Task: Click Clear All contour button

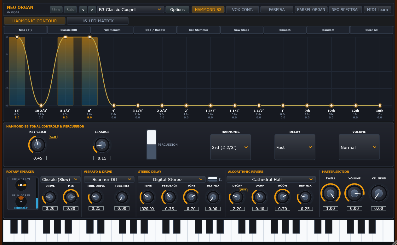Action: coord(371,30)
